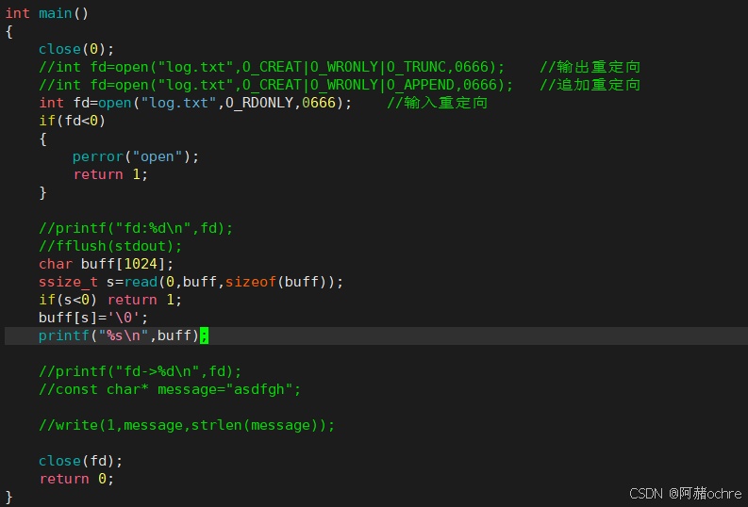Click the close(fd) call

[80, 461]
